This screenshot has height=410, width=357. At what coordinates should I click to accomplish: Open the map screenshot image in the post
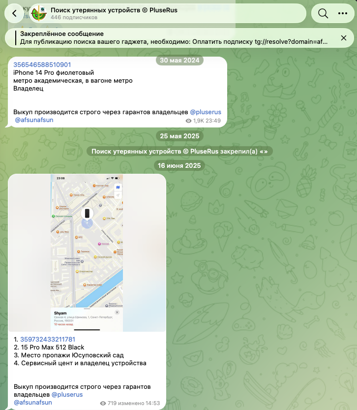pos(87,253)
